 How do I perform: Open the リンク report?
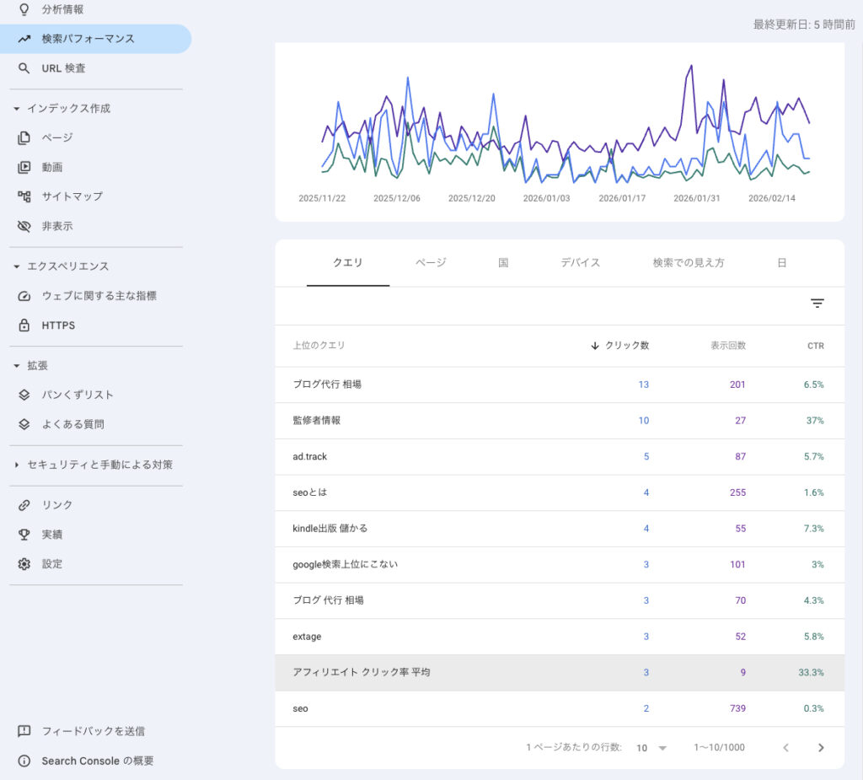(58, 504)
